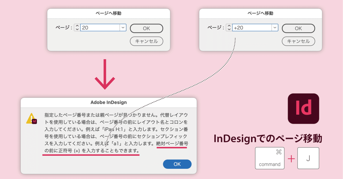Click the Adobe InDesign application icon
This screenshot has height=179, width=343.
[x=303, y=109]
